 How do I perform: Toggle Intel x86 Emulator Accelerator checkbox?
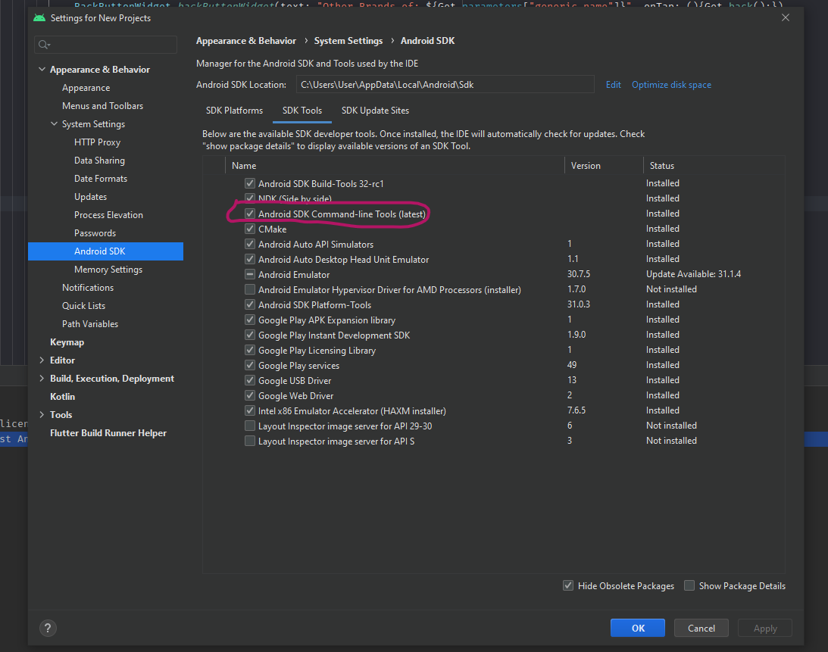pyautogui.click(x=250, y=410)
